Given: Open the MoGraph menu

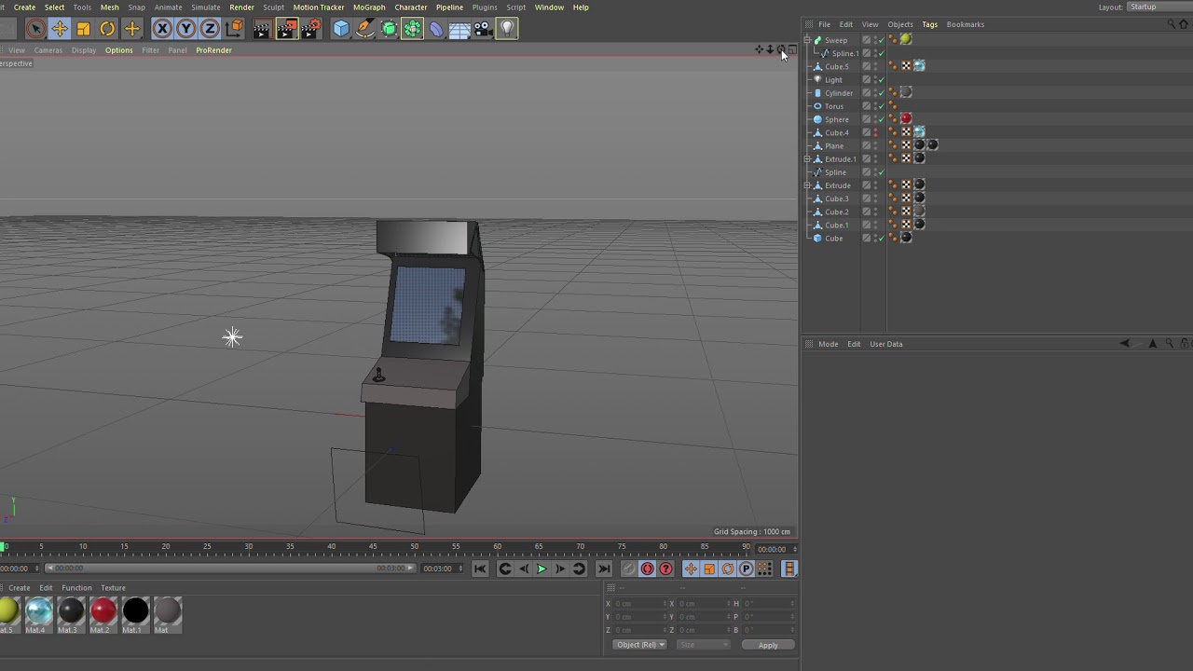Looking at the screenshot, I should [369, 7].
